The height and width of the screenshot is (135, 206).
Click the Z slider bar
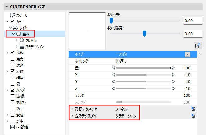click(x=143, y=89)
